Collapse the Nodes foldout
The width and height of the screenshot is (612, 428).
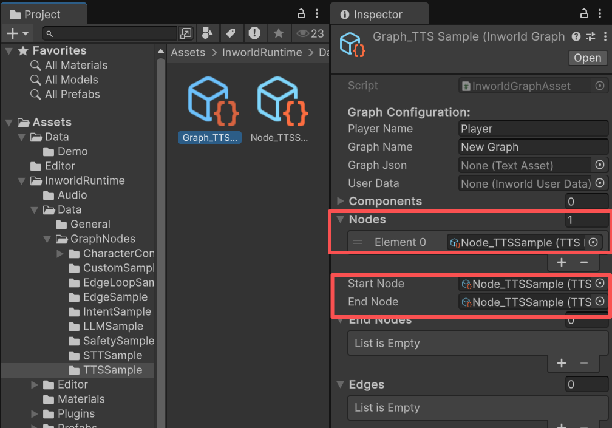point(341,219)
